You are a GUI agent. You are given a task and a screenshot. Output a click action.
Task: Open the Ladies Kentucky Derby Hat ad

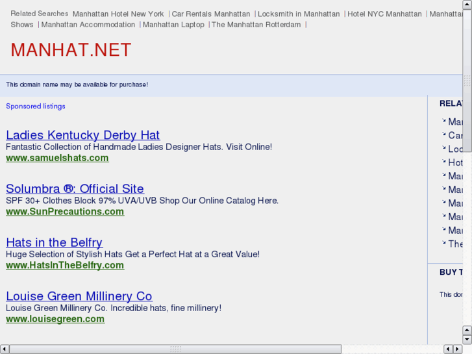[x=83, y=135]
